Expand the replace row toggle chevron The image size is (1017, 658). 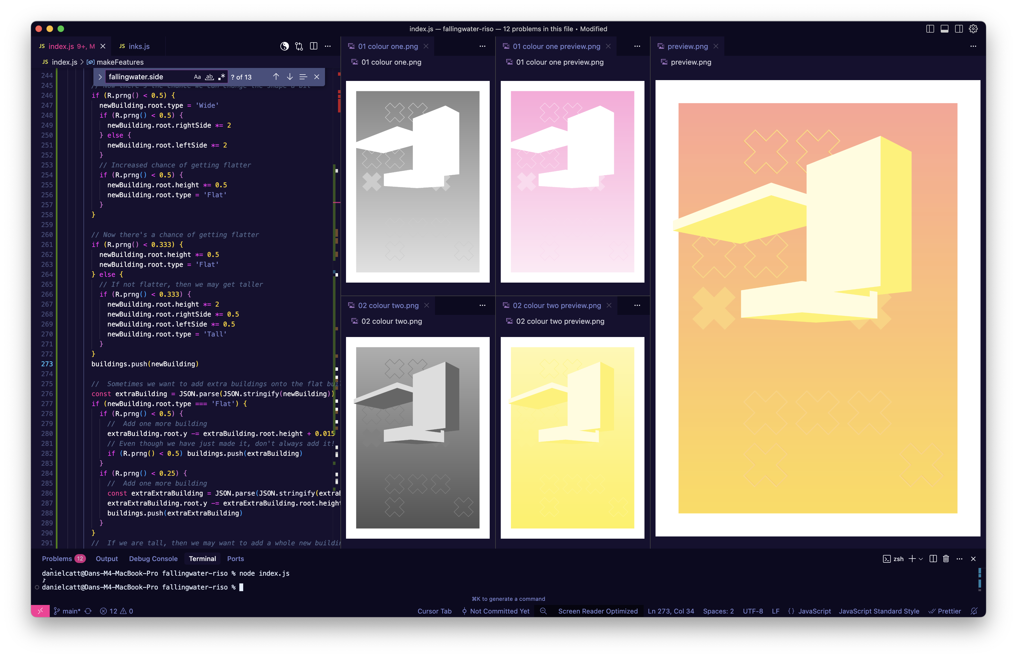click(100, 77)
